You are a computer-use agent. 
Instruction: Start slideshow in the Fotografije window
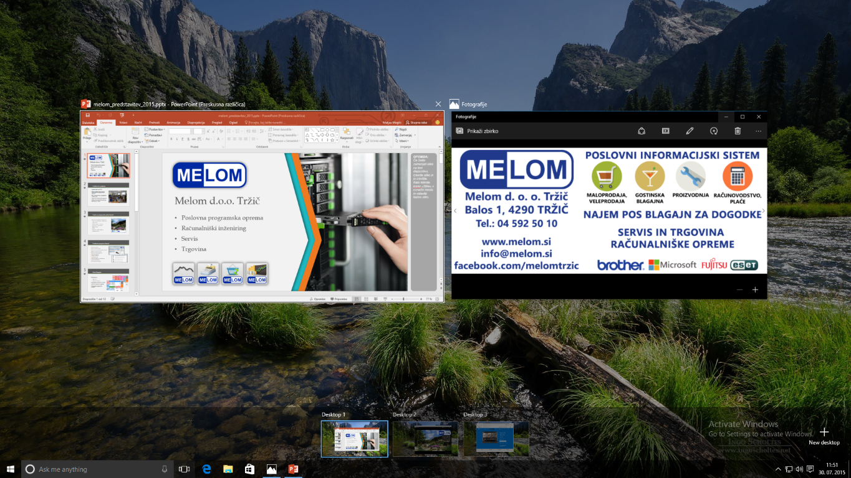click(x=665, y=131)
